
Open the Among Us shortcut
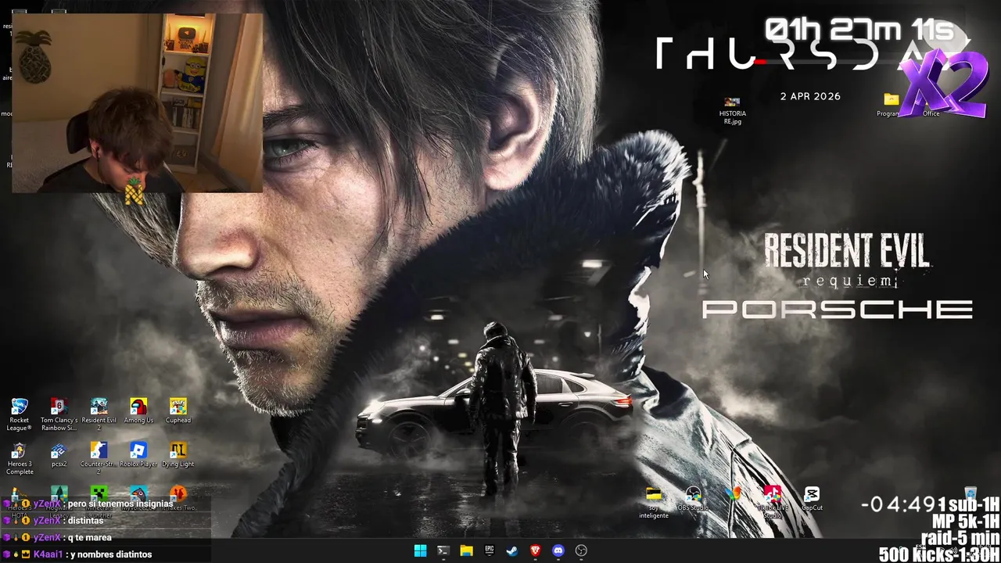138,411
